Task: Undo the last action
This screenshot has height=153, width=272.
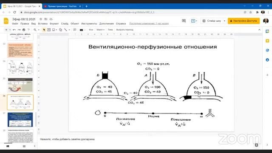Action: 14,30
